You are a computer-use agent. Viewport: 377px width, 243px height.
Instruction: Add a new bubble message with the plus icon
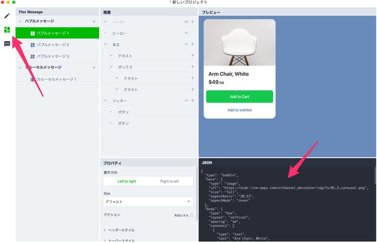[94, 21]
